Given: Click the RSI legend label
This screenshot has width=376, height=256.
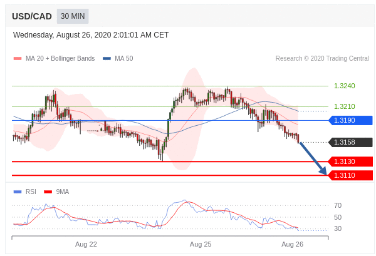Looking at the screenshot, I should point(31,192).
